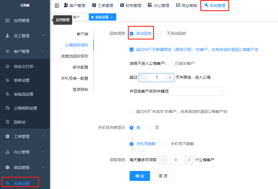Click the 应用管理 grid icon in sidebar
Screen dimensions: 278x189
(x=7, y=21)
